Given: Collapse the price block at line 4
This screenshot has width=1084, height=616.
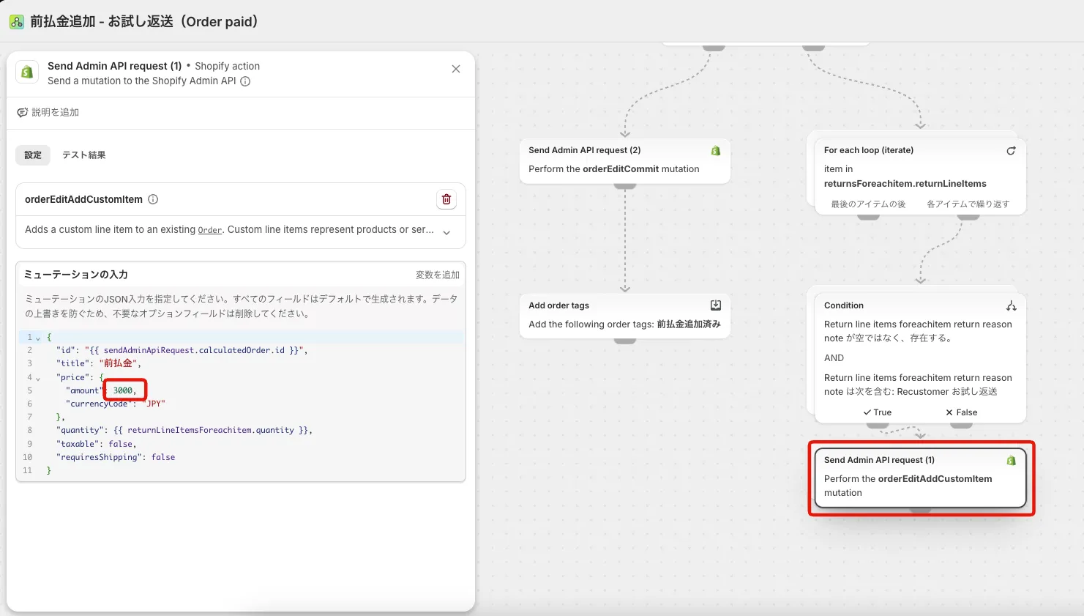Looking at the screenshot, I should click(38, 378).
